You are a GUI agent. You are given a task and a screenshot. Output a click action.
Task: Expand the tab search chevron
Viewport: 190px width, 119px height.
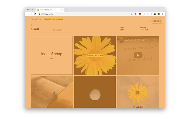coord(162,10)
